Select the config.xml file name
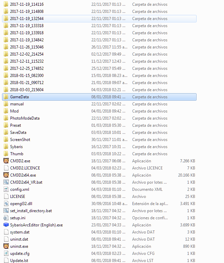 click(20, 189)
